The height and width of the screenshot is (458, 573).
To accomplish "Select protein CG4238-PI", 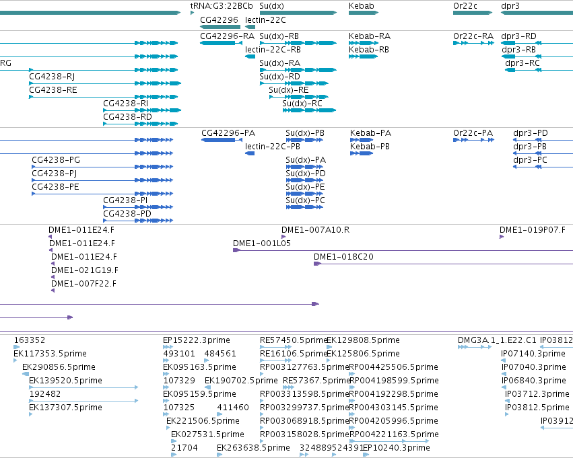I will point(138,207).
